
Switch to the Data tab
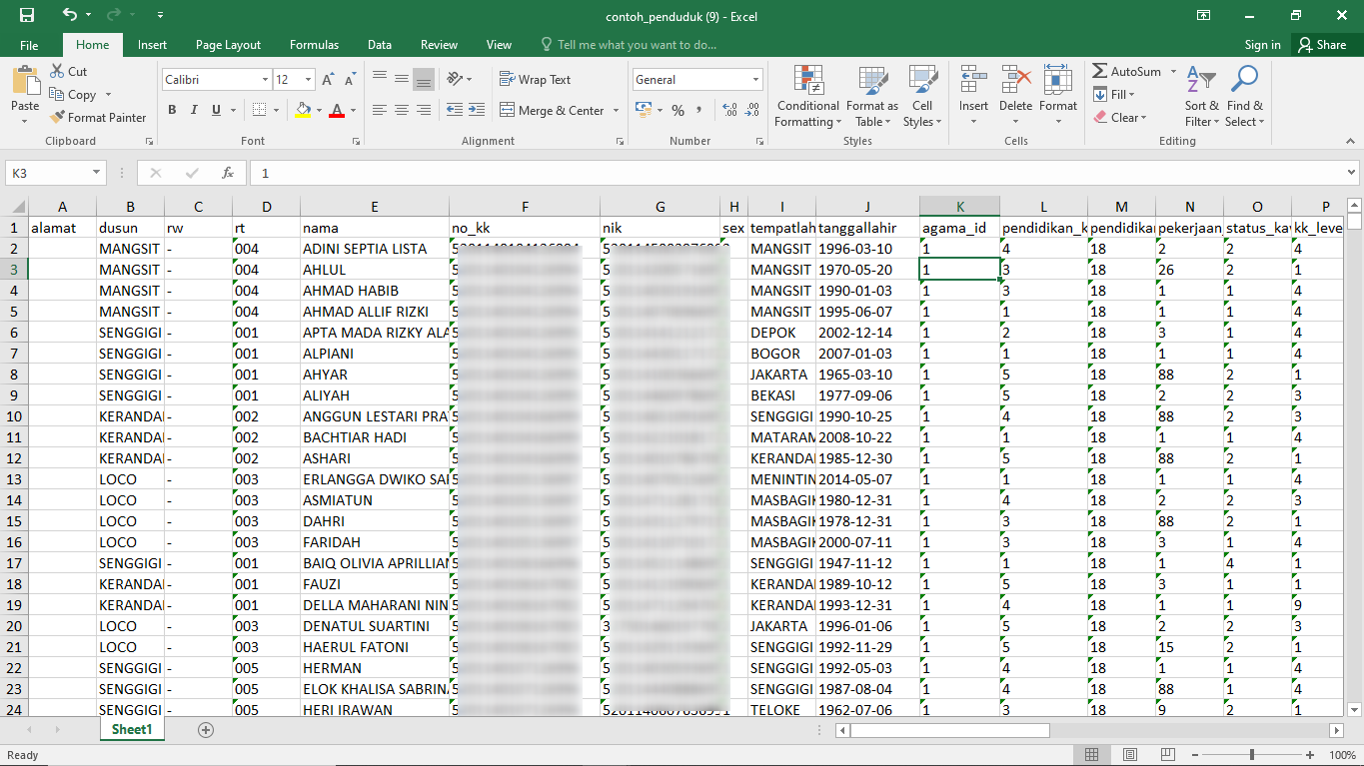pyautogui.click(x=380, y=45)
